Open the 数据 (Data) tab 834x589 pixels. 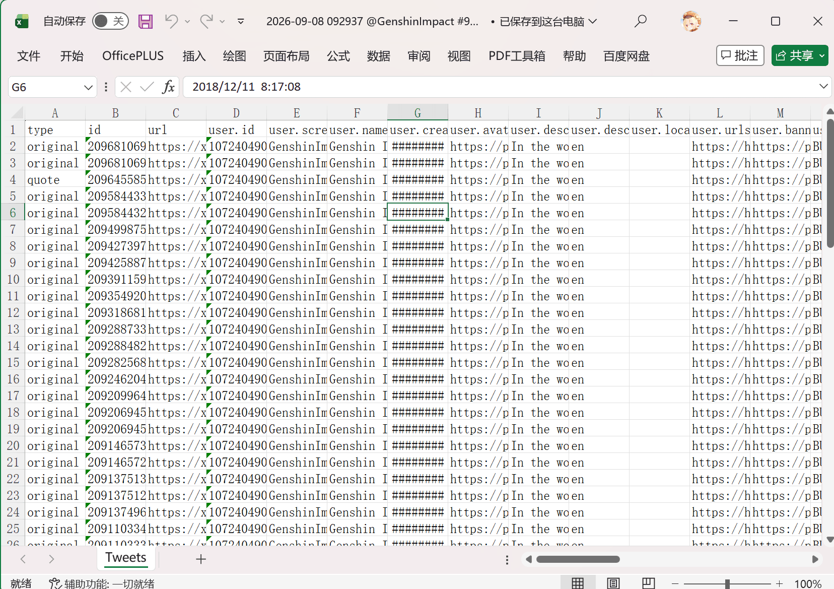379,56
